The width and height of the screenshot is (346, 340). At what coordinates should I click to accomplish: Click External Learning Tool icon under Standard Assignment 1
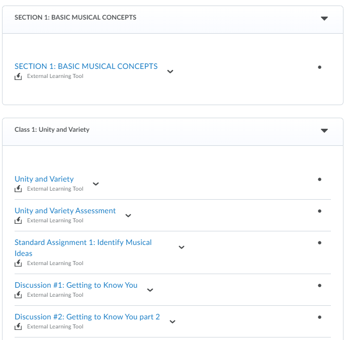[18, 264]
